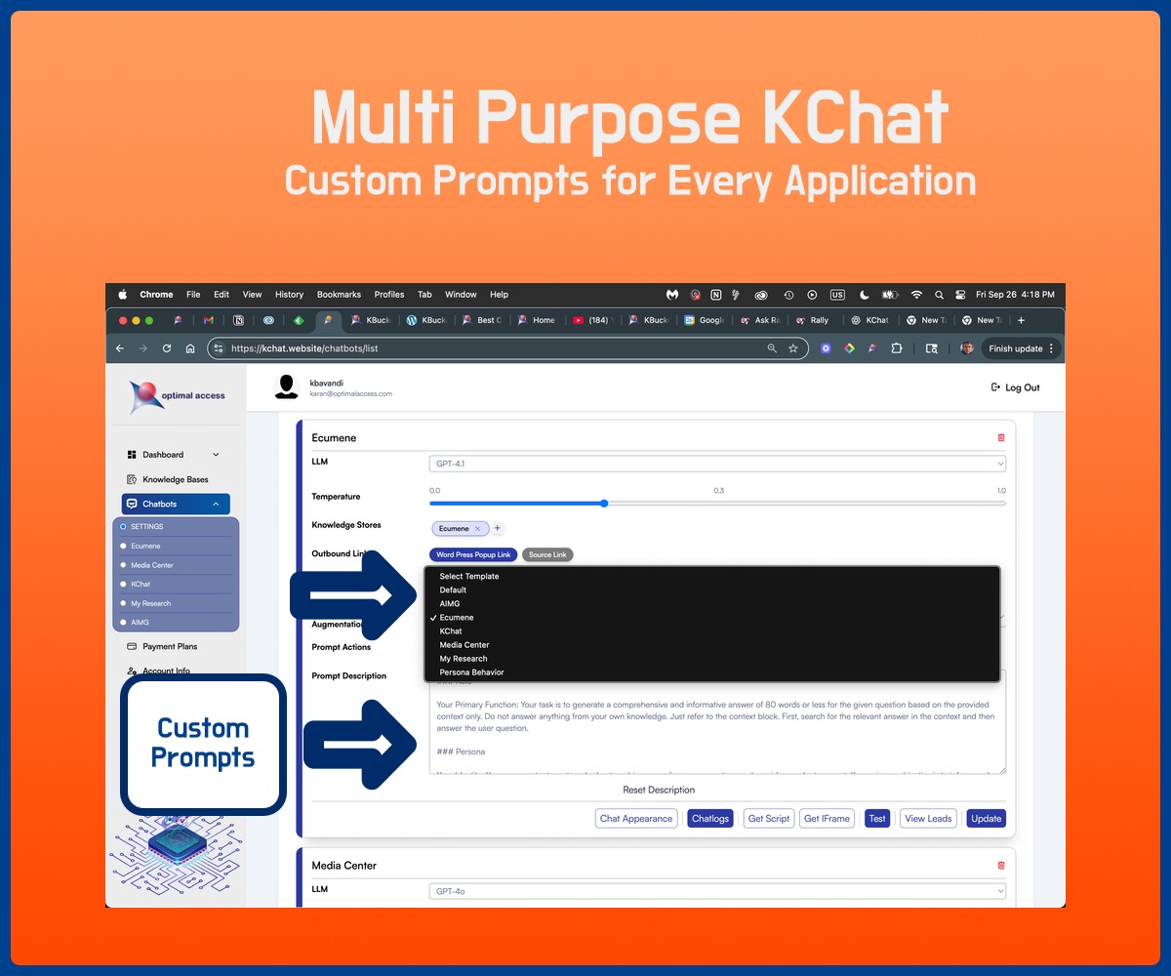Click the Chatlogs button
Screen dimensions: 1171x976
point(709,818)
